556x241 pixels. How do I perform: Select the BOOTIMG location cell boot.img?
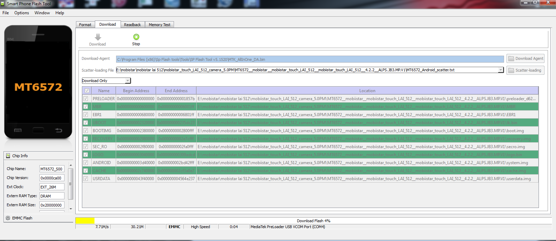(367, 131)
